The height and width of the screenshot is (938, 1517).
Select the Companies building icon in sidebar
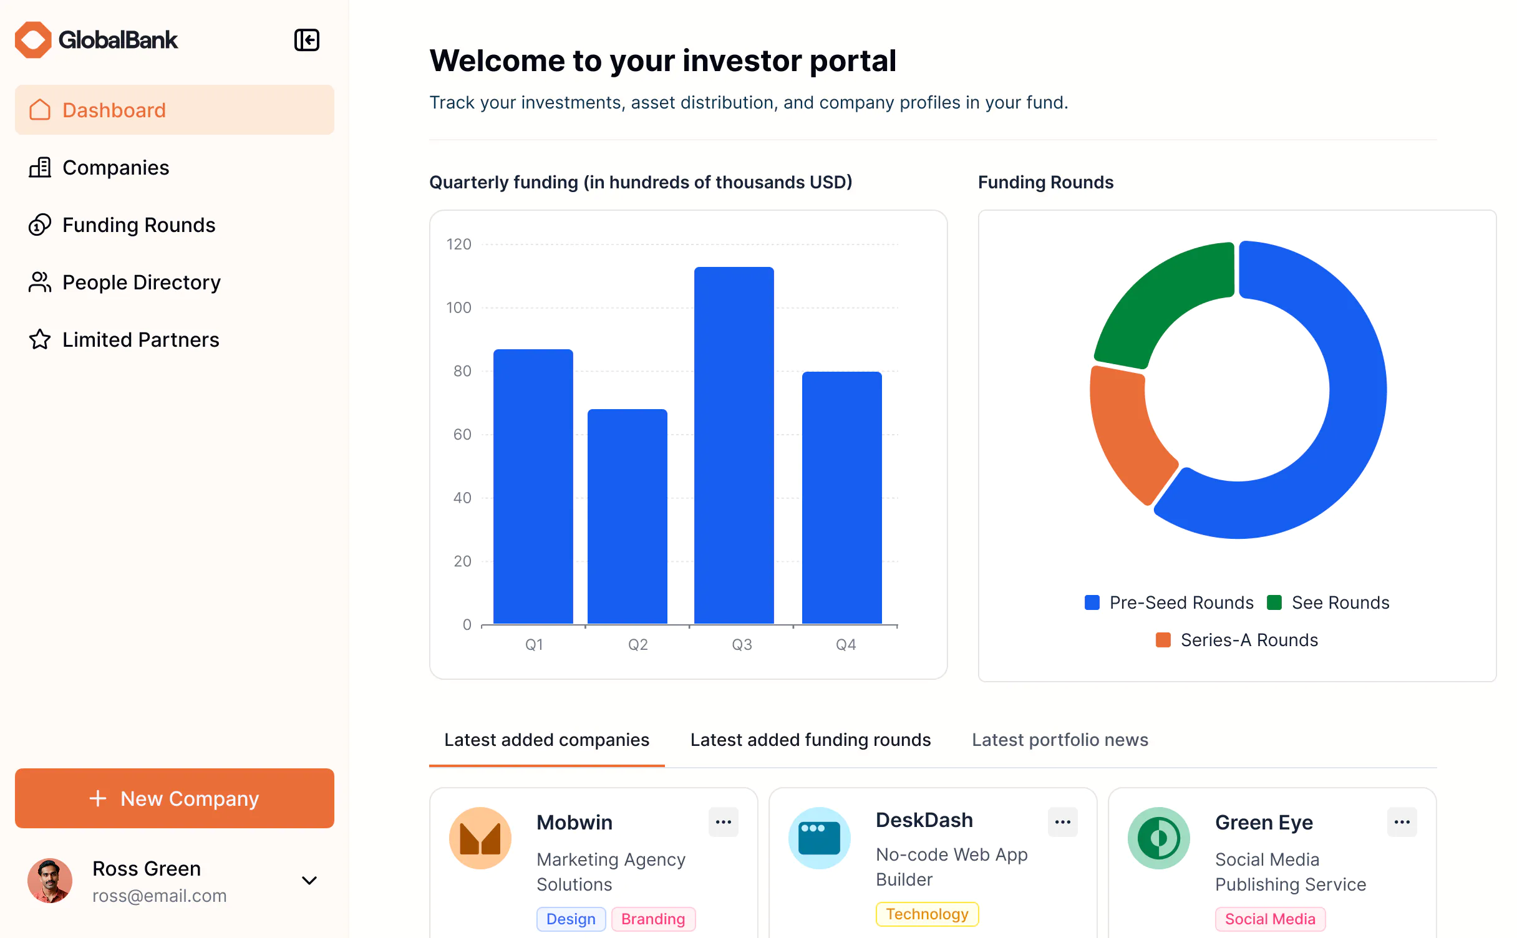[40, 167]
